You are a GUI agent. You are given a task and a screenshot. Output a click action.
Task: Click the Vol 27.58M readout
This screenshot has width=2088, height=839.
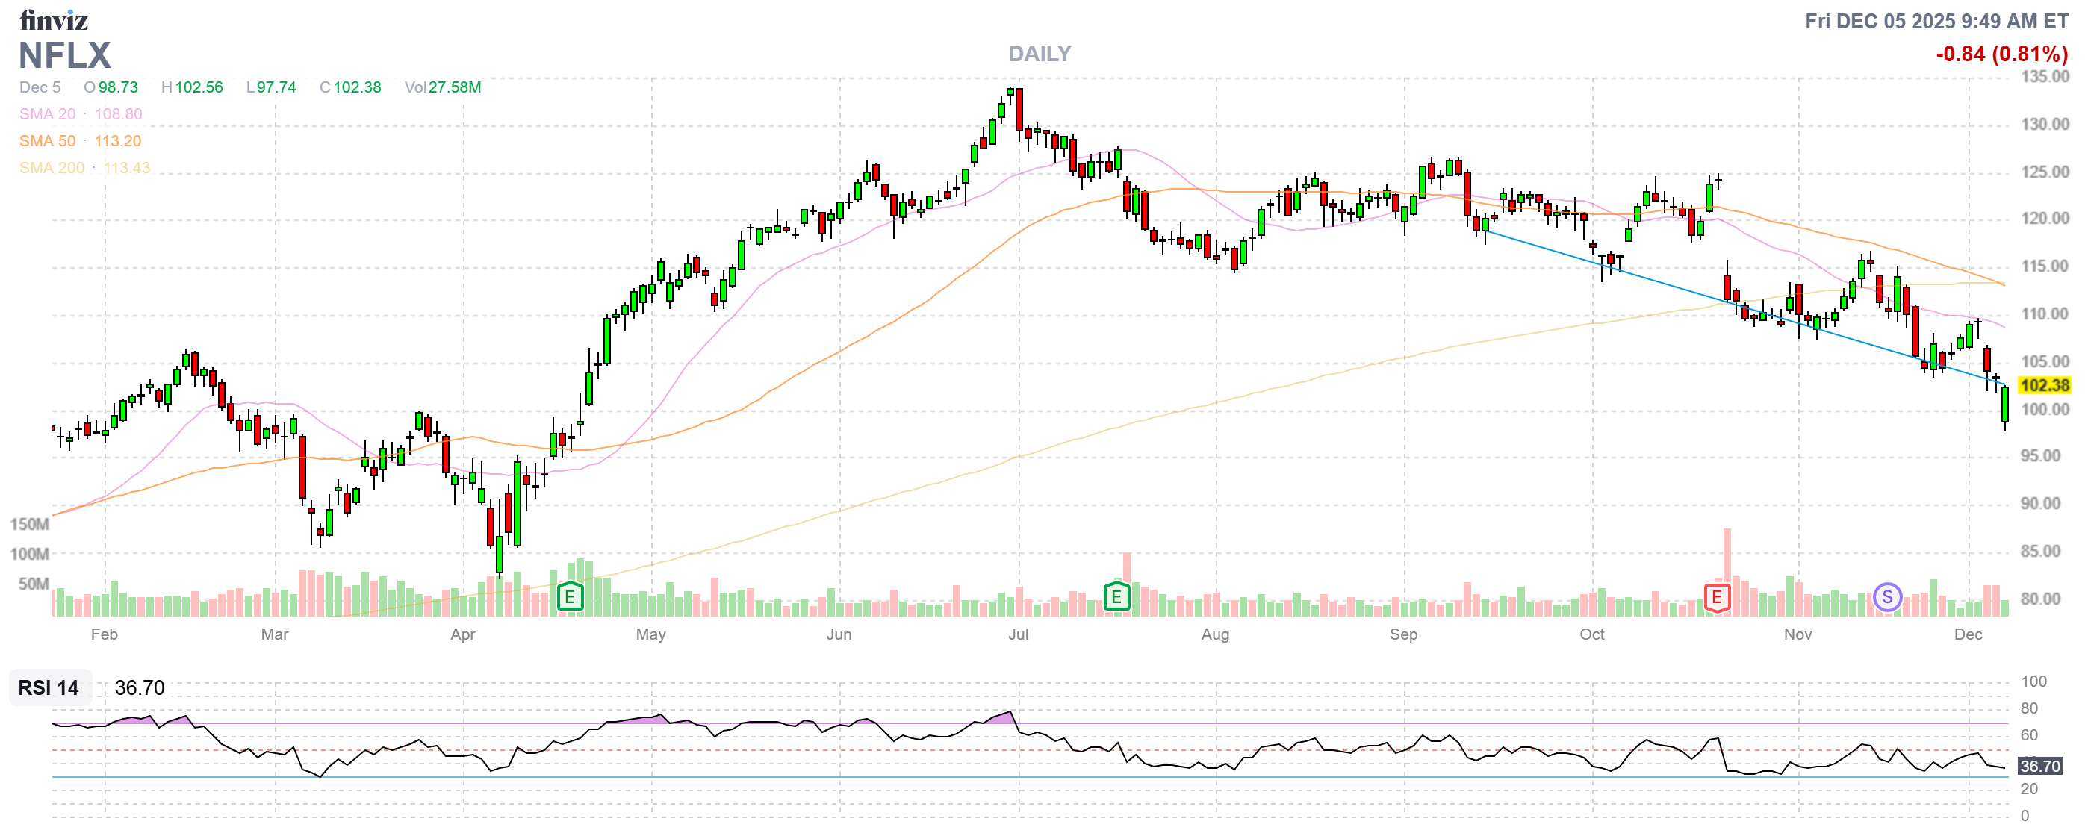[x=443, y=87]
